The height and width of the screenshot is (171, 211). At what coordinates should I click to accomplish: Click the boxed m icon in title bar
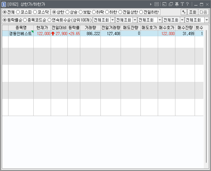point(157,4)
